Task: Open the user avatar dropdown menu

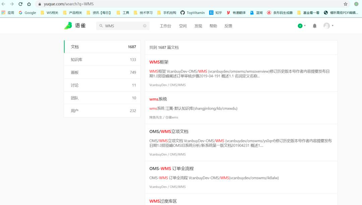Action: [329, 26]
